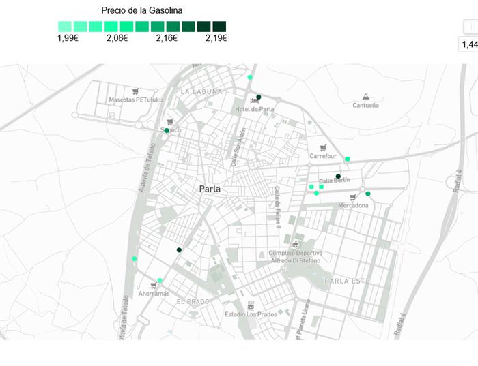The image size is (478, 366).
Task: Select the darkest green legend swatch
Action: tap(219, 27)
